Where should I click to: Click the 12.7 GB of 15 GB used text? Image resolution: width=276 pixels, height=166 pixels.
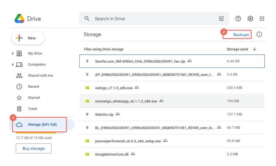pyautogui.click(x=34, y=138)
